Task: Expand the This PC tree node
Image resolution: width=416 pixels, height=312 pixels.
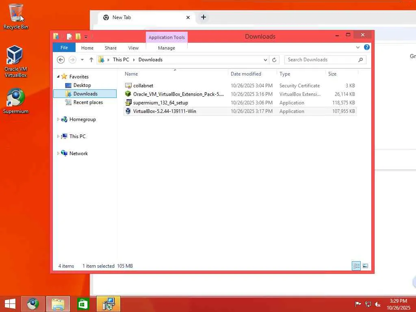Action: point(58,136)
